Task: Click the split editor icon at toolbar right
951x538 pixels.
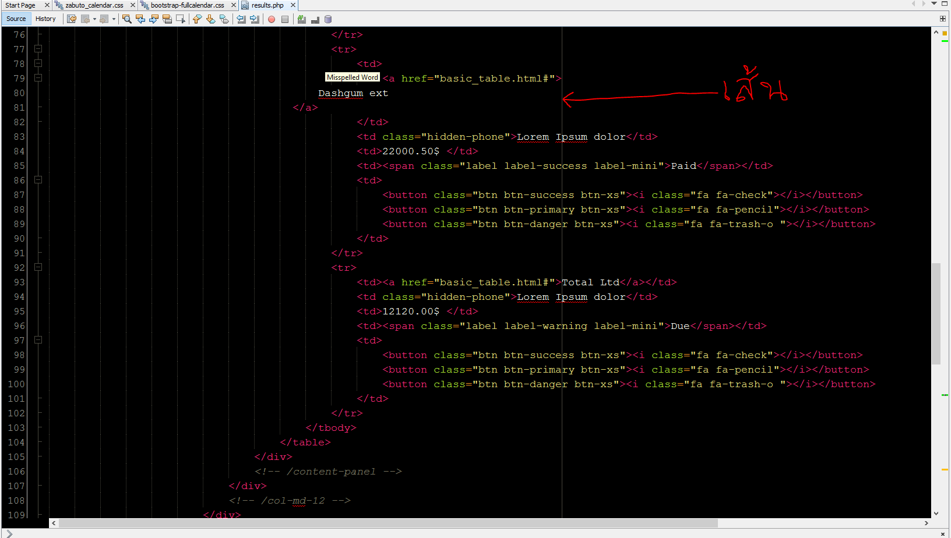Action: point(943,19)
